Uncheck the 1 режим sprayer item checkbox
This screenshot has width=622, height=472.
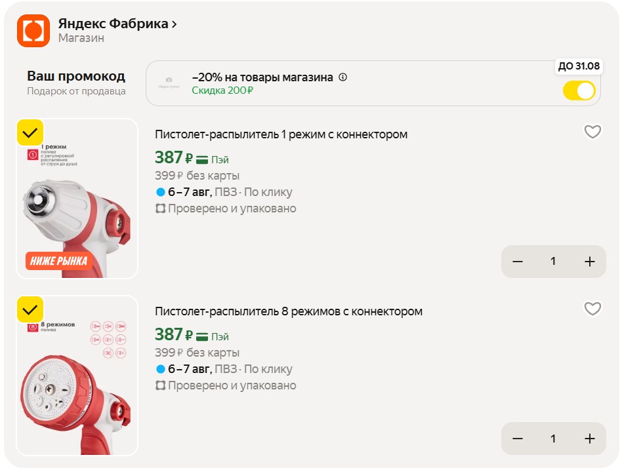[30, 132]
